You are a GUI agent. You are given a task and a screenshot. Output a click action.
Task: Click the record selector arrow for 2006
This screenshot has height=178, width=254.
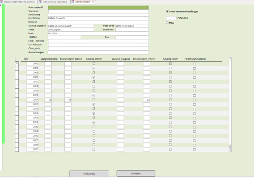tap(17, 63)
